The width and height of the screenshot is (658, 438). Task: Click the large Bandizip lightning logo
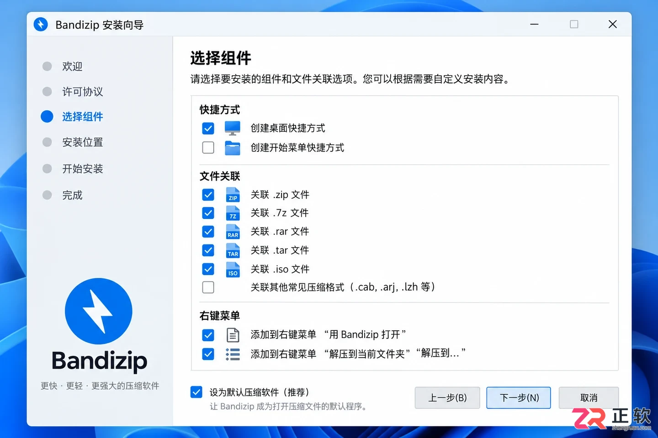99,311
